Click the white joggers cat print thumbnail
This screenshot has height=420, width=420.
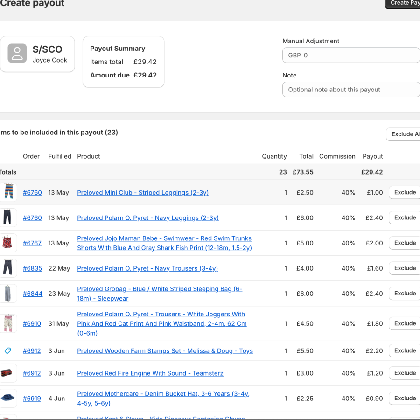(8, 323)
